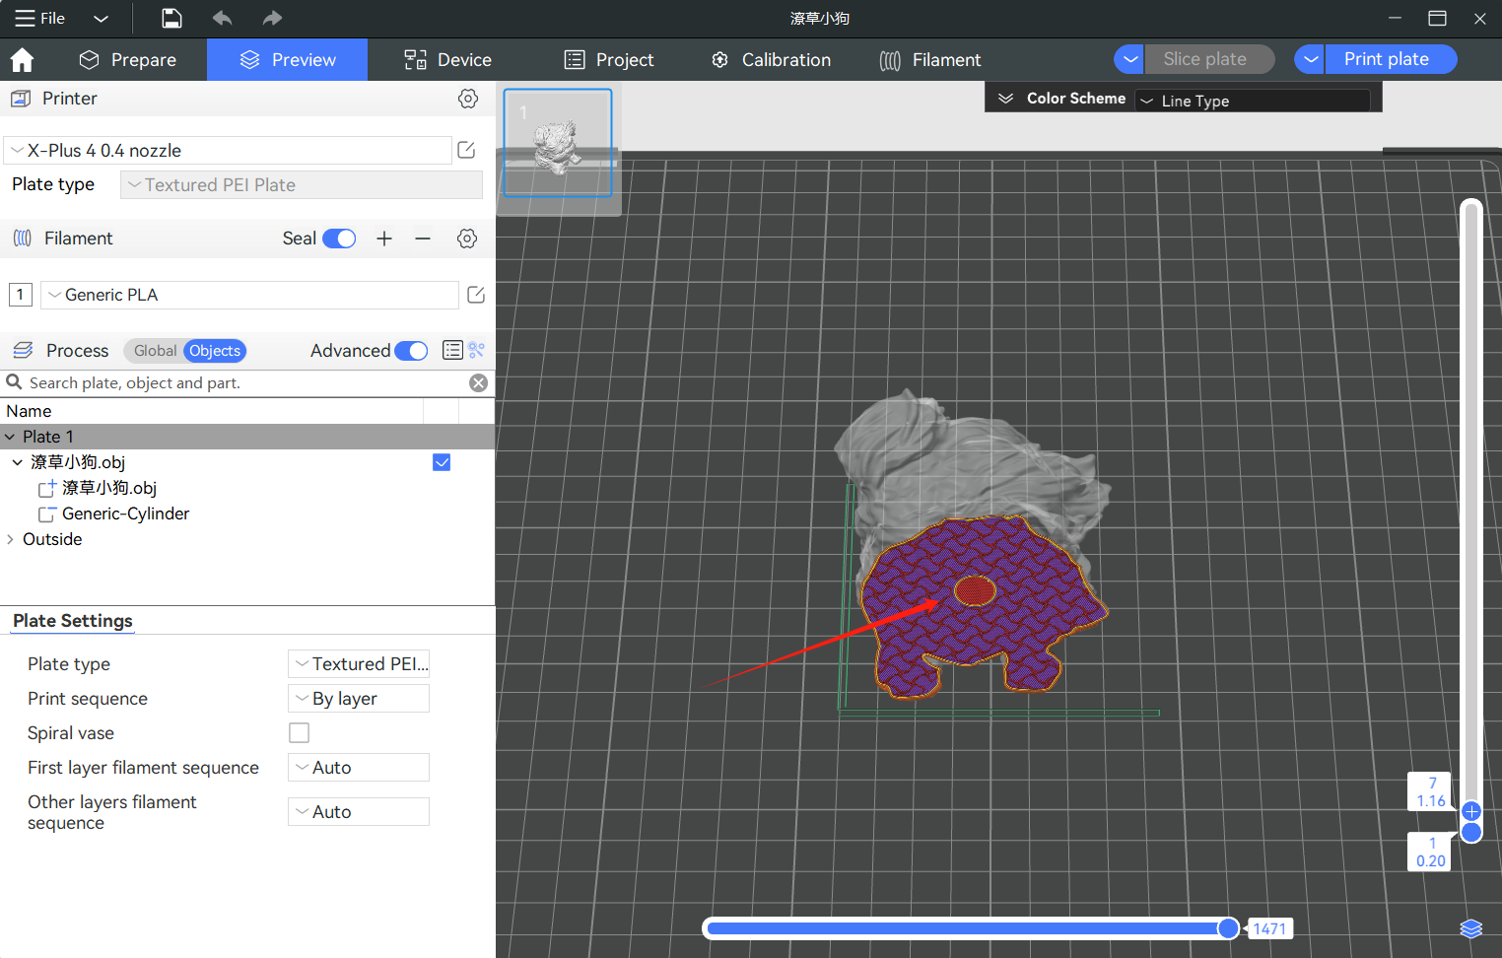The width and height of the screenshot is (1502, 958).
Task: Open the Line Type color scheme dropdown
Action: point(1252,101)
